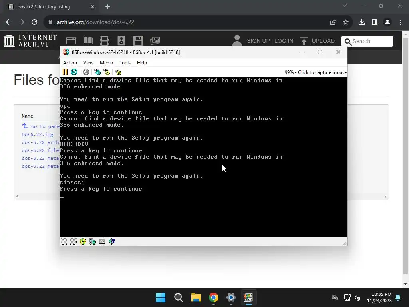
Task: Send Ctrl+Alt+Esc to the emulated PC
Action: (107, 72)
